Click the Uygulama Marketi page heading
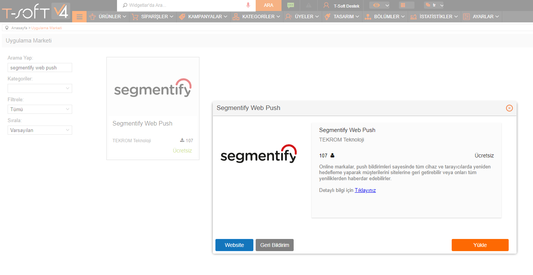 [x=29, y=41]
